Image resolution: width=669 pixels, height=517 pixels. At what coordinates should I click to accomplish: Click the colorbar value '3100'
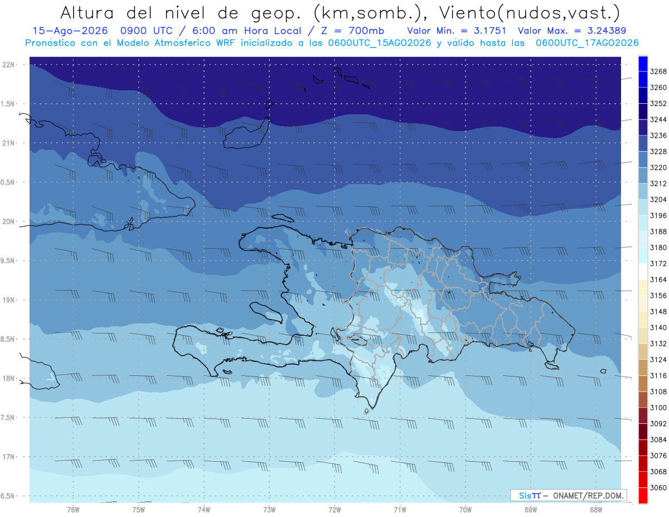point(658,408)
